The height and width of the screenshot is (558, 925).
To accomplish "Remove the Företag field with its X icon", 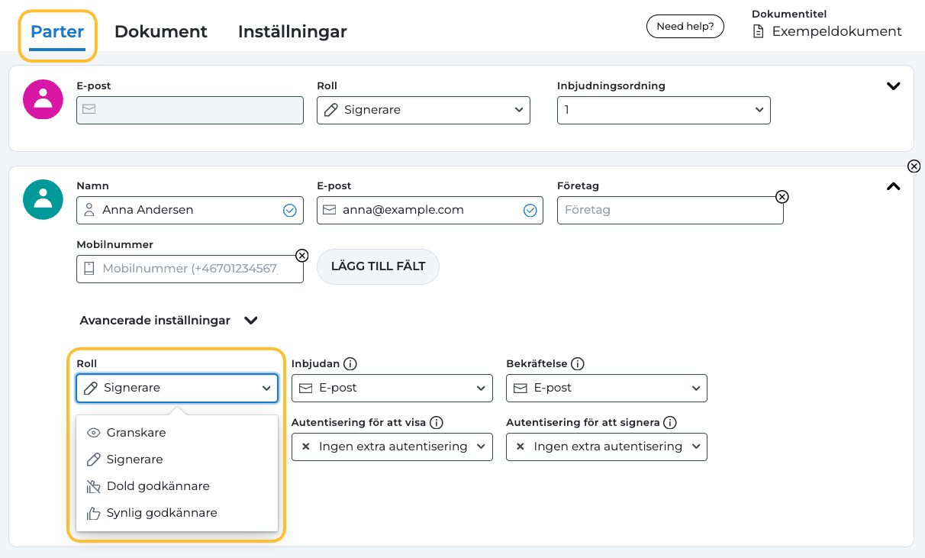I will (782, 197).
